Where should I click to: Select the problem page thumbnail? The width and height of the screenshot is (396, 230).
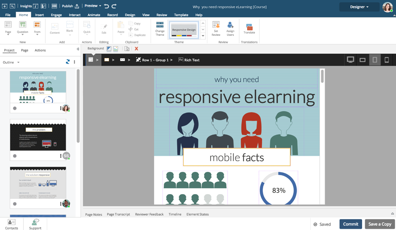(38, 135)
